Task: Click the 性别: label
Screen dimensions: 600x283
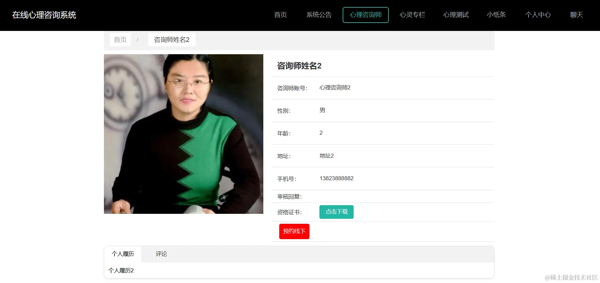Action: pos(284,111)
